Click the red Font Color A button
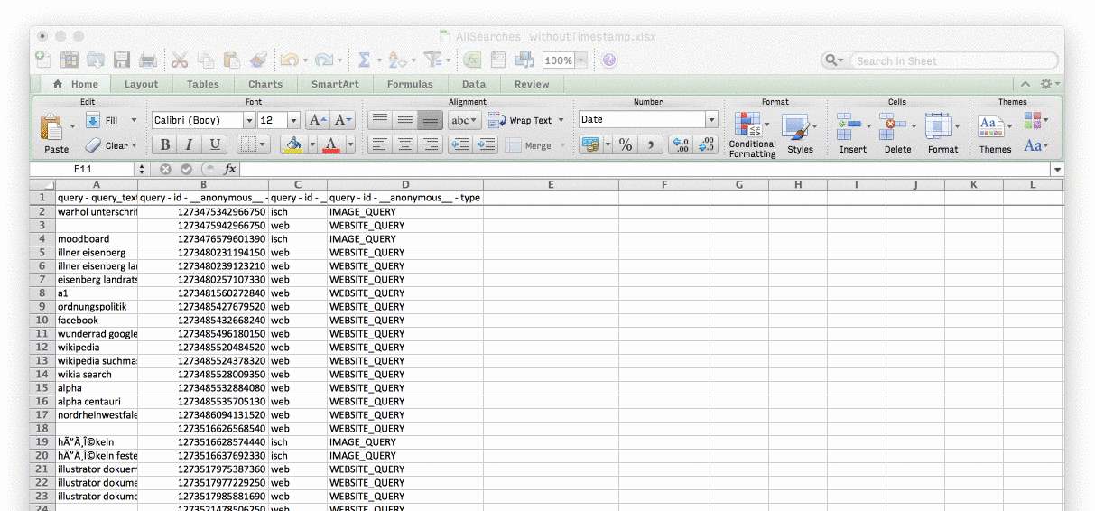Image resolution: width=1095 pixels, height=511 pixels. tap(330, 145)
